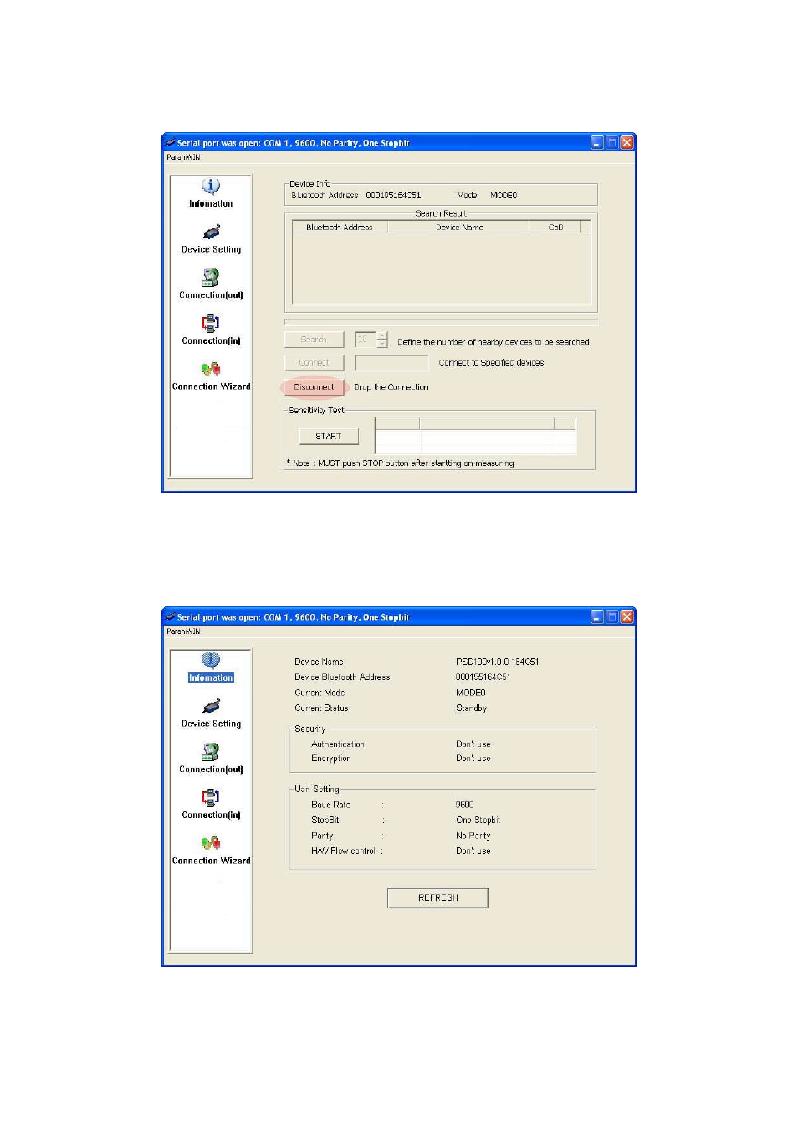Viewport: 798px width, 1130px height.
Task: Open Device Setting icon in upper window
Action: click(x=211, y=232)
